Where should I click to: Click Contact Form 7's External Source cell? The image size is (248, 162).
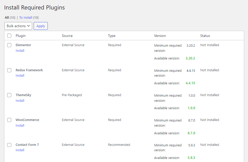(73, 145)
